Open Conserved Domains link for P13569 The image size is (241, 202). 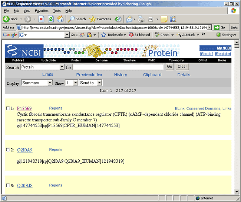tap(203, 108)
